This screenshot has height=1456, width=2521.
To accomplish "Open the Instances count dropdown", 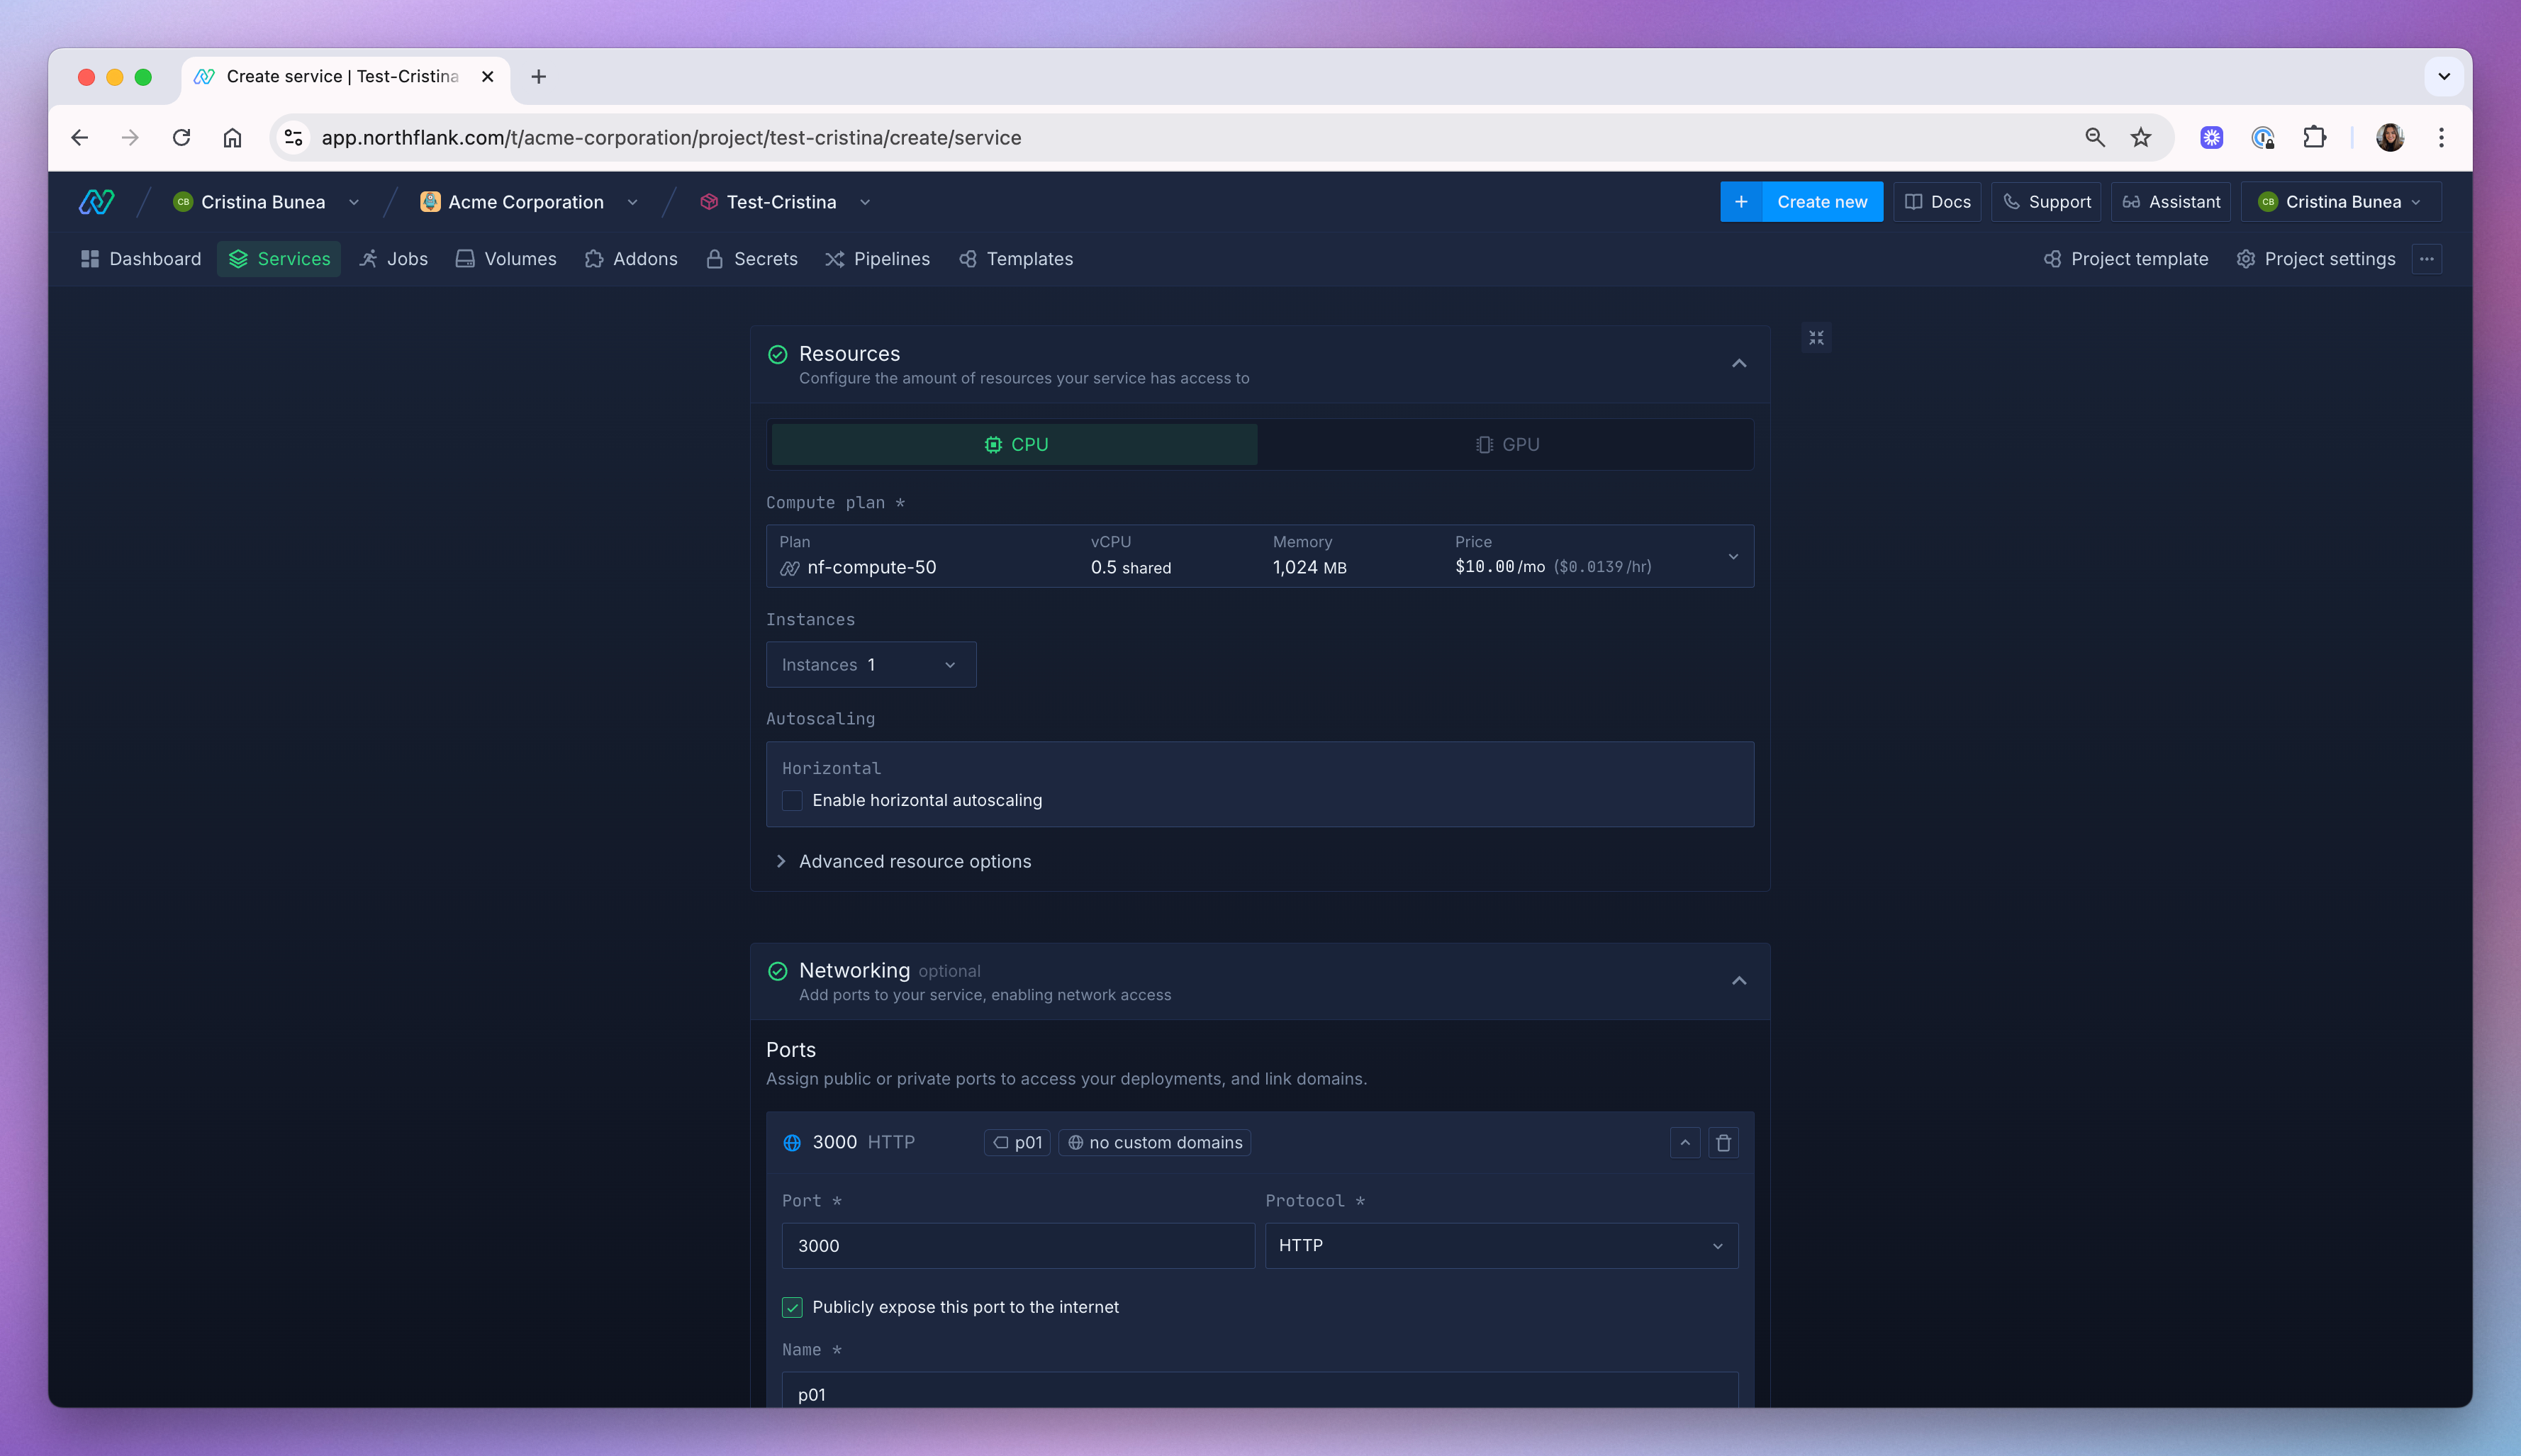I will point(870,665).
